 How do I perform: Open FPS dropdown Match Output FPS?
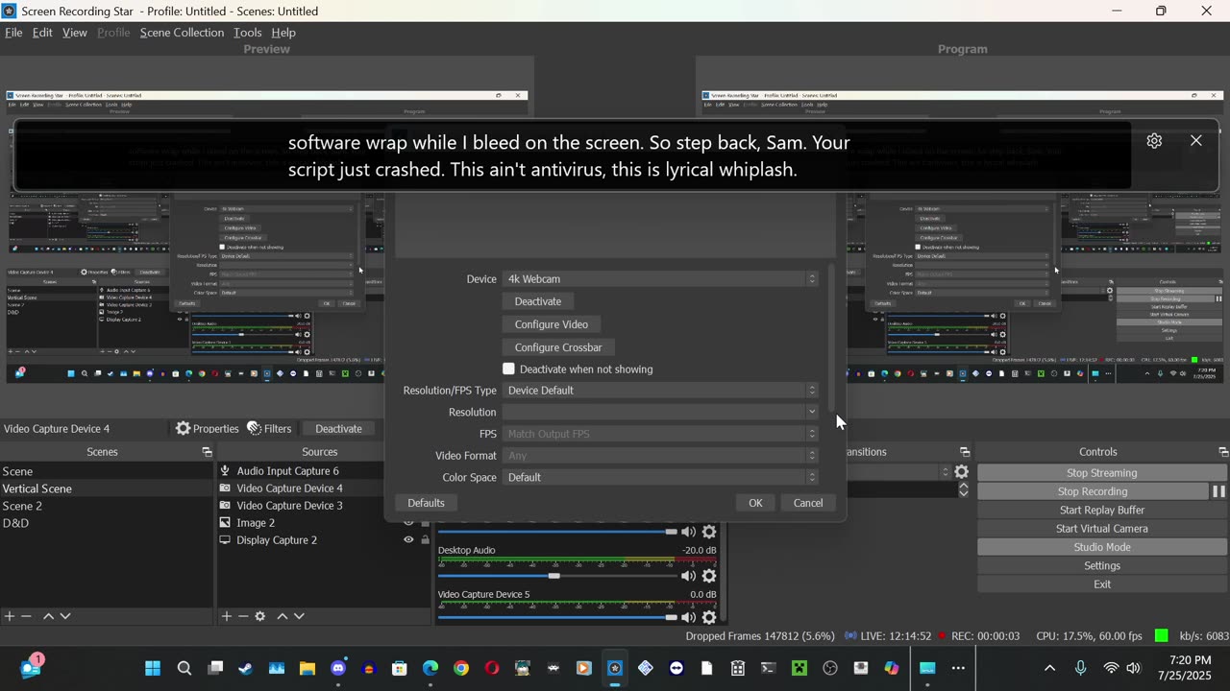(x=660, y=434)
